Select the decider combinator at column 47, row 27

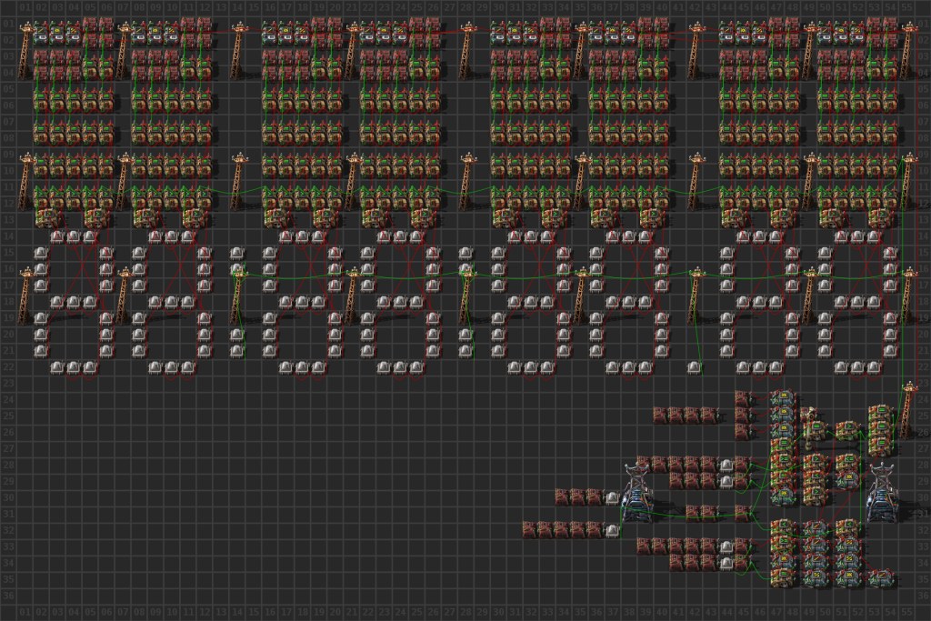coord(782,447)
